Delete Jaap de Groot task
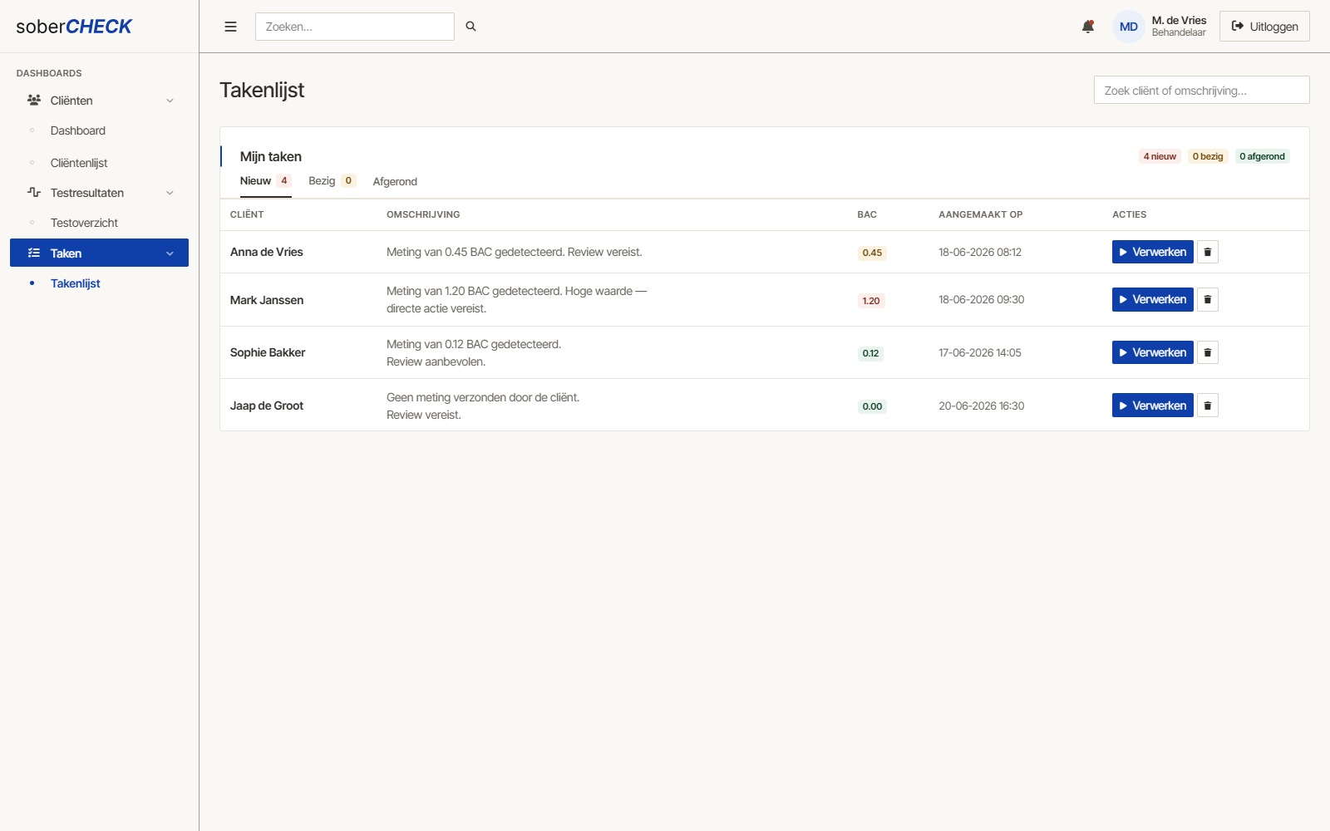Image resolution: width=1330 pixels, height=831 pixels. [1208, 406]
